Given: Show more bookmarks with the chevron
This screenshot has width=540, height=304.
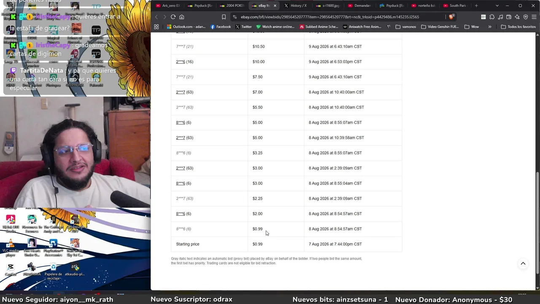Looking at the screenshot, I should point(490,27).
